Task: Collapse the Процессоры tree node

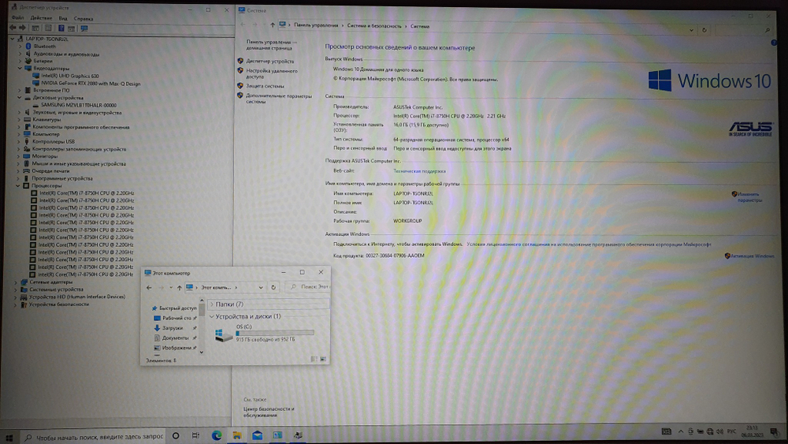Action: click(18, 185)
